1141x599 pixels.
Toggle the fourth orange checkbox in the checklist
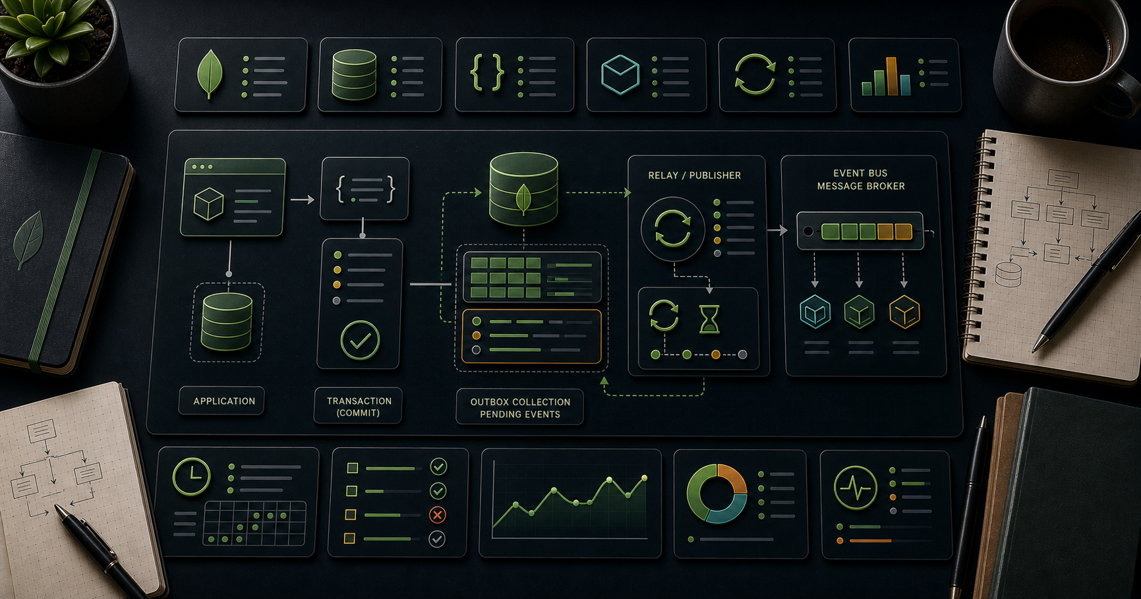[x=349, y=538]
